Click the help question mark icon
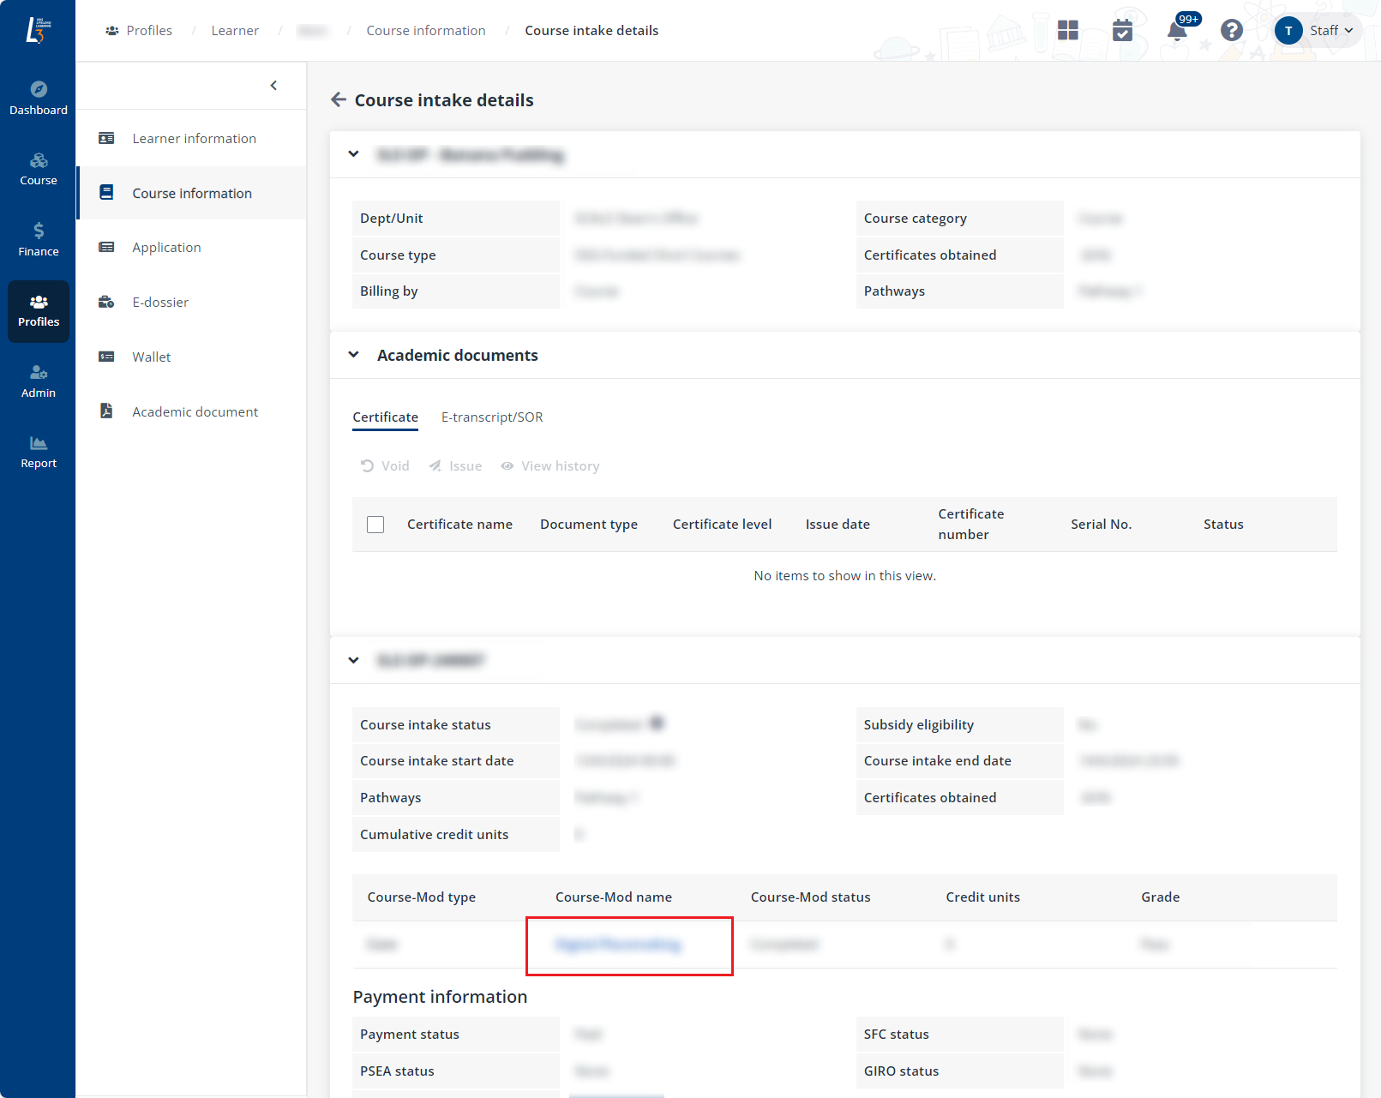1381x1098 pixels. 1231,31
